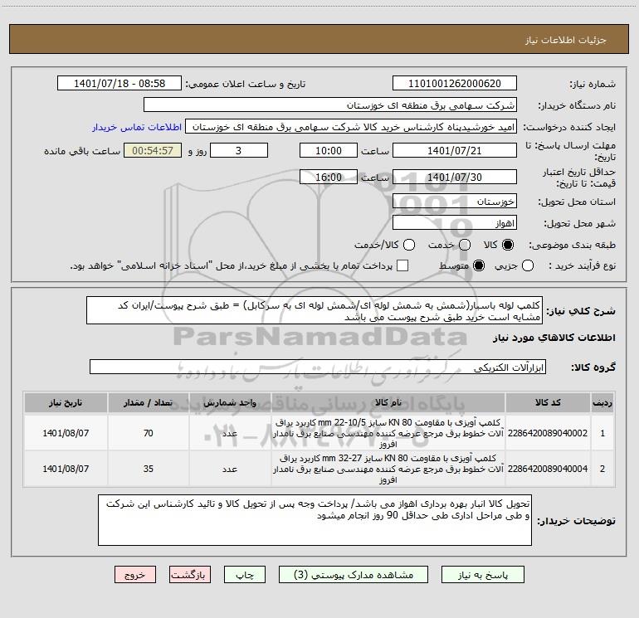Screen dimensions: 639x618
Task: Click the requester field امید خورشیدپناه
Action: 351,126
